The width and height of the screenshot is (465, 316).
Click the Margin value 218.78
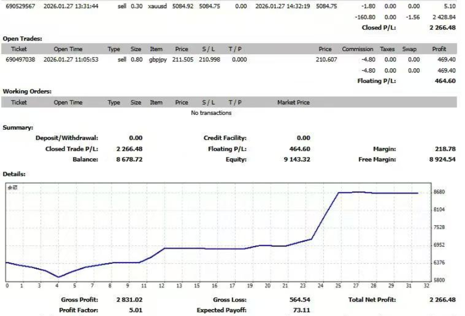point(445,149)
